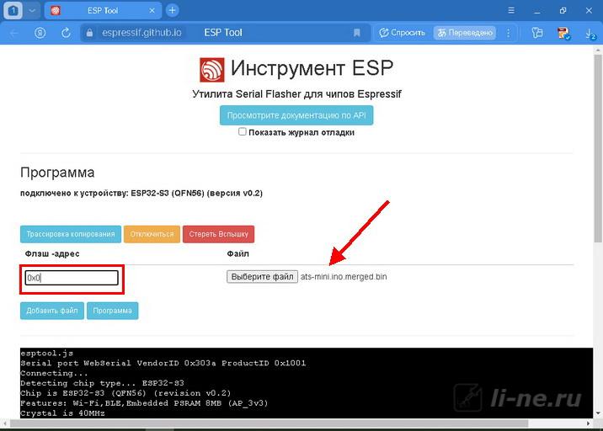Viewport: 603px width, 431px height.
Task: Select the ESP Tool browser tab
Action: (102, 11)
